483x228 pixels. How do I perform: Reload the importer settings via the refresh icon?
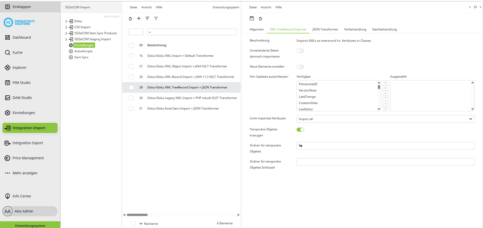[261, 18]
